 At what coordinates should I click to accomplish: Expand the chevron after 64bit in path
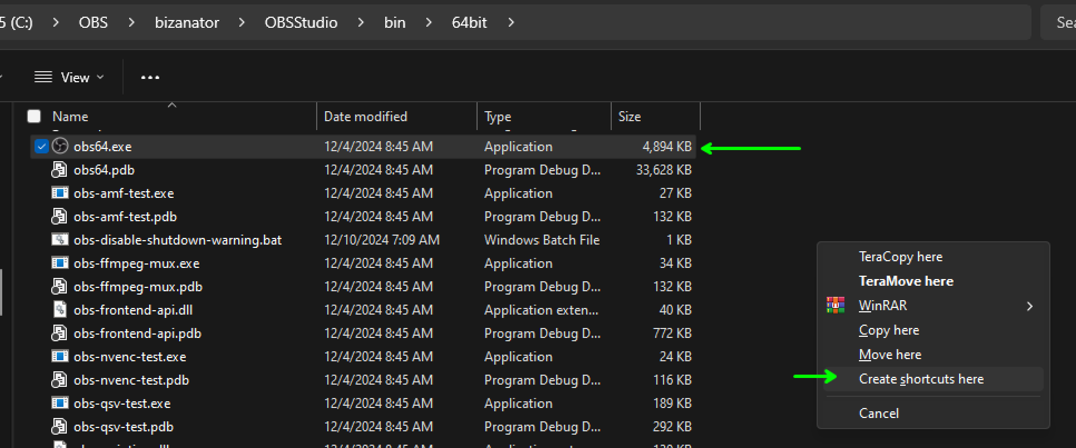click(511, 23)
